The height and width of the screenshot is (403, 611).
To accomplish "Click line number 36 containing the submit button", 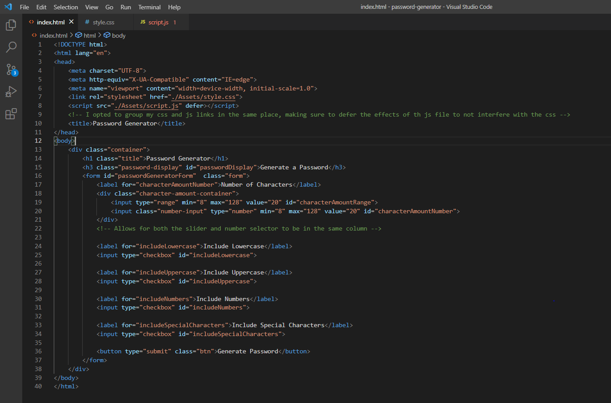I will tap(38, 351).
